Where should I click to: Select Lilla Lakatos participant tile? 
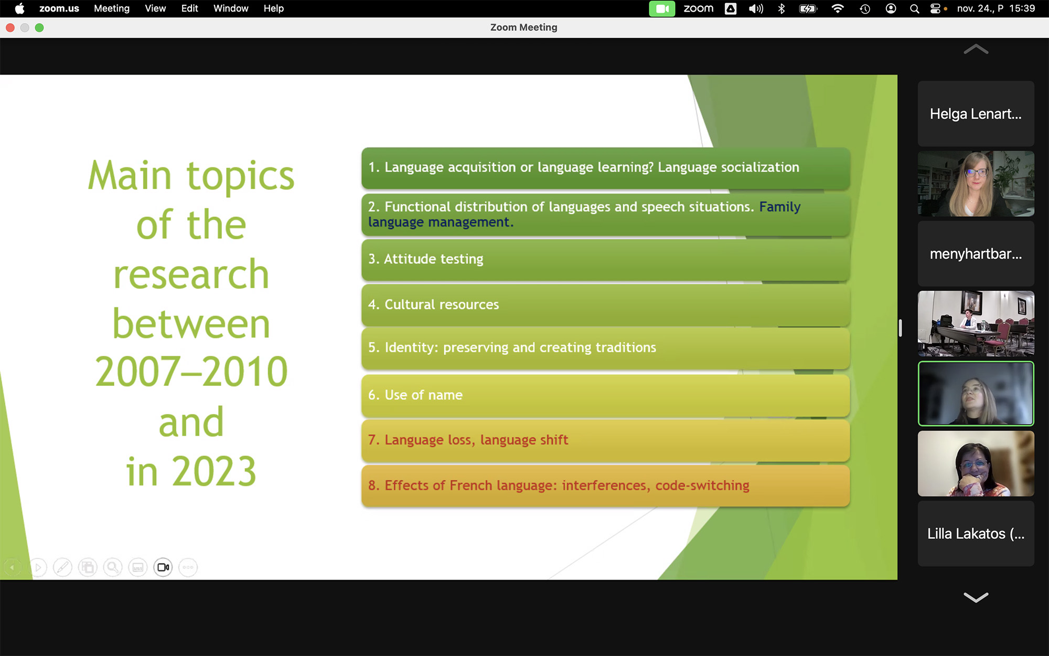point(976,534)
